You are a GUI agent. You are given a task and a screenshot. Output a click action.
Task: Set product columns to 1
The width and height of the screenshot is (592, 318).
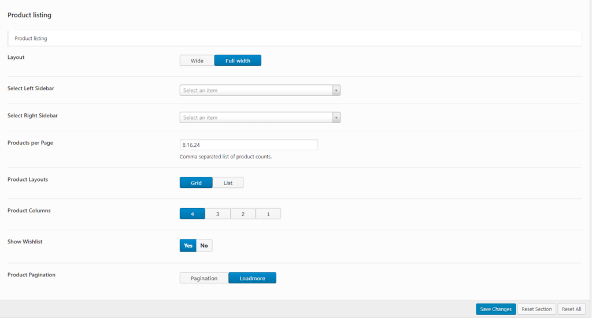coord(268,214)
